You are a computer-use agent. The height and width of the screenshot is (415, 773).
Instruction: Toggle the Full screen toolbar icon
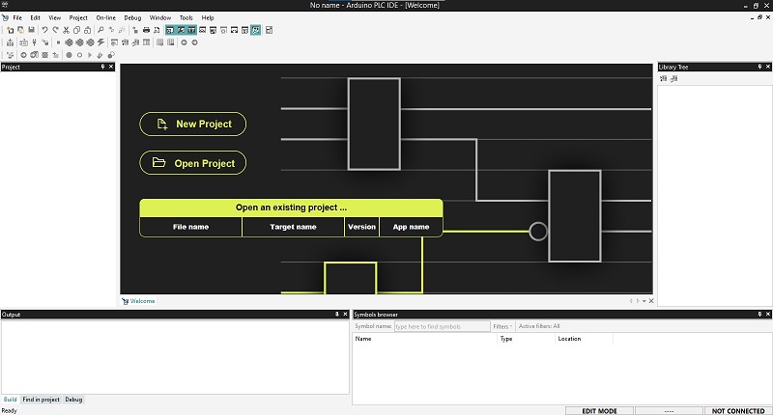point(270,30)
